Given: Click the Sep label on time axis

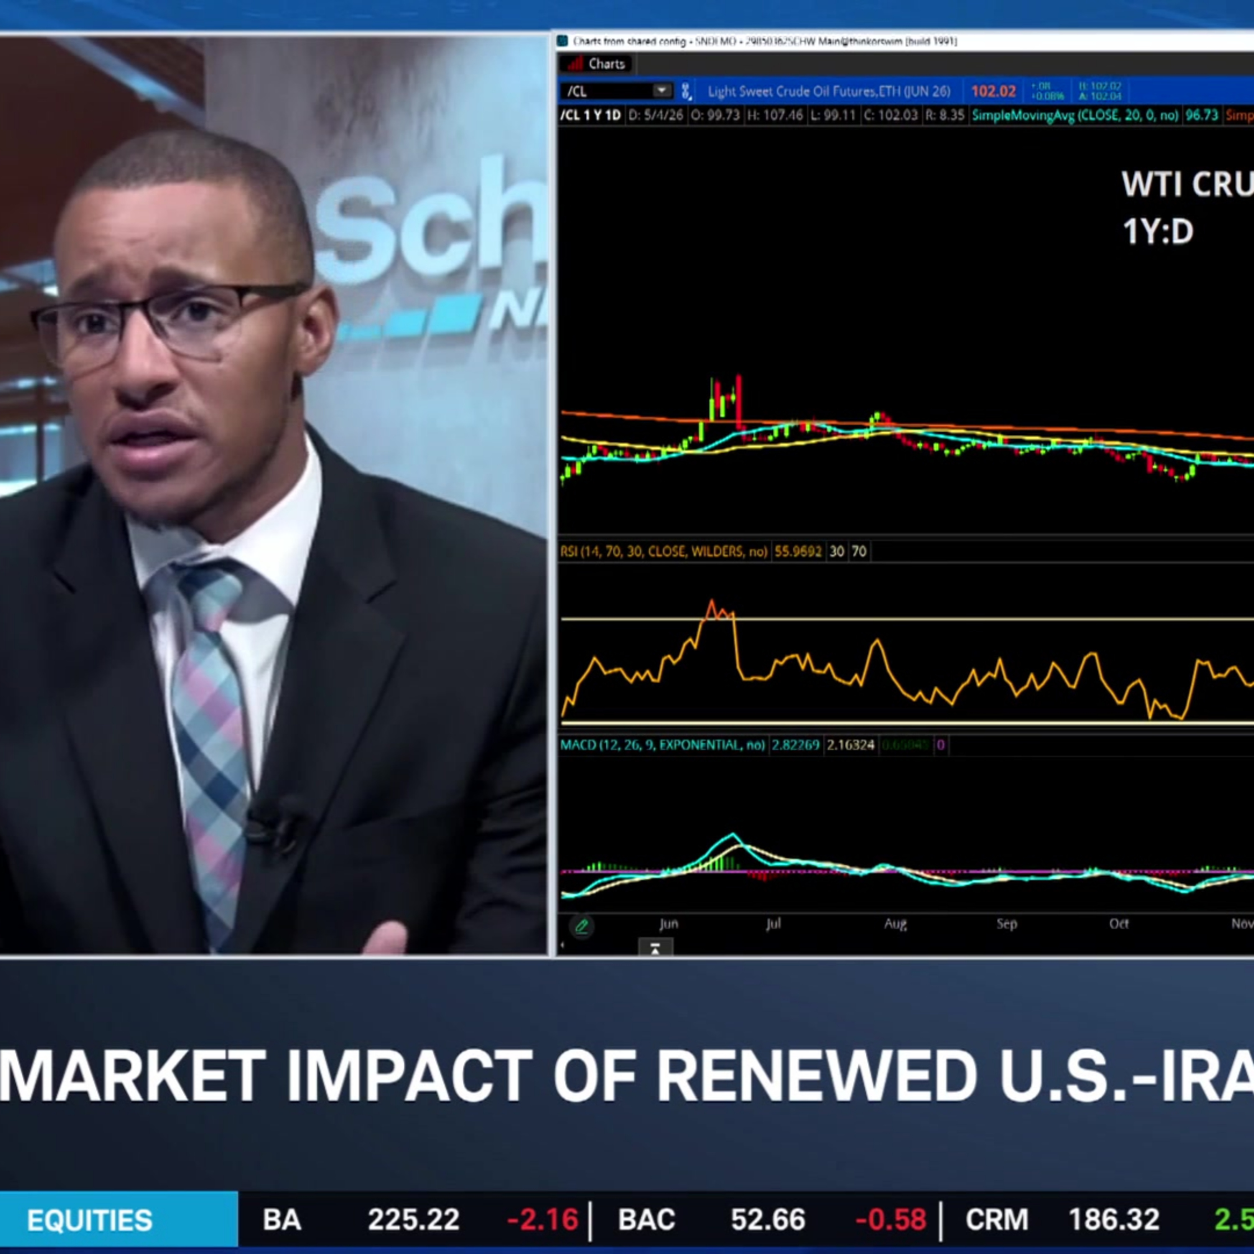Looking at the screenshot, I should tap(1007, 924).
